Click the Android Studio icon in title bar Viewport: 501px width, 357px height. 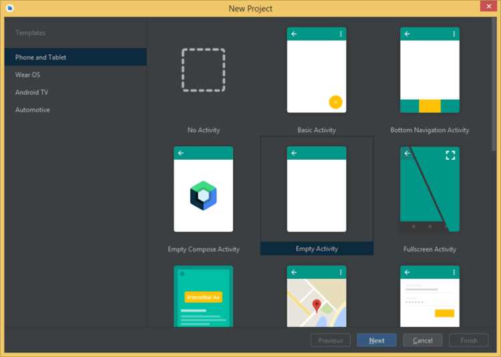click(10, 8)
